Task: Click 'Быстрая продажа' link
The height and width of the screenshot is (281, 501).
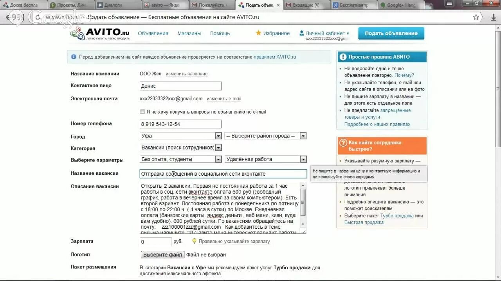Action: pyautogui.click(x=364, y=222)
